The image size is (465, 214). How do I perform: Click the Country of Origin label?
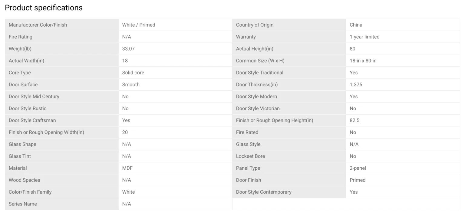pos(255,25)
